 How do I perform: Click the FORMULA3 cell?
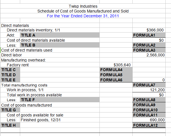149,50
